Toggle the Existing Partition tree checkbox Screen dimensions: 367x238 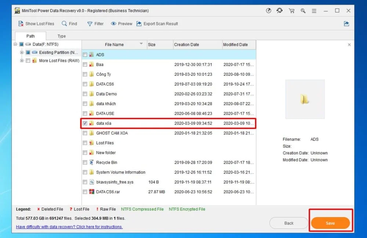(28, 52)
